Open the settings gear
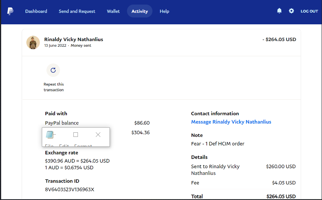 click(x=291, y=11)
